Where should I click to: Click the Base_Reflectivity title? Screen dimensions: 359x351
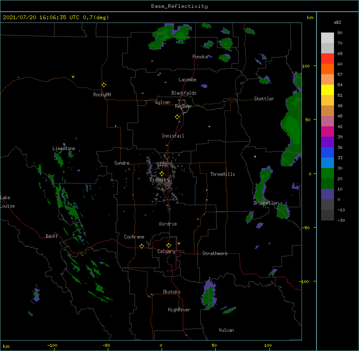point(179,6)
